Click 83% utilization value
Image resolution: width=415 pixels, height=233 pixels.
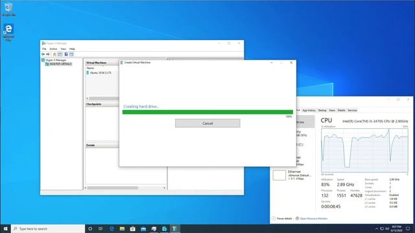tap(326, 184)
